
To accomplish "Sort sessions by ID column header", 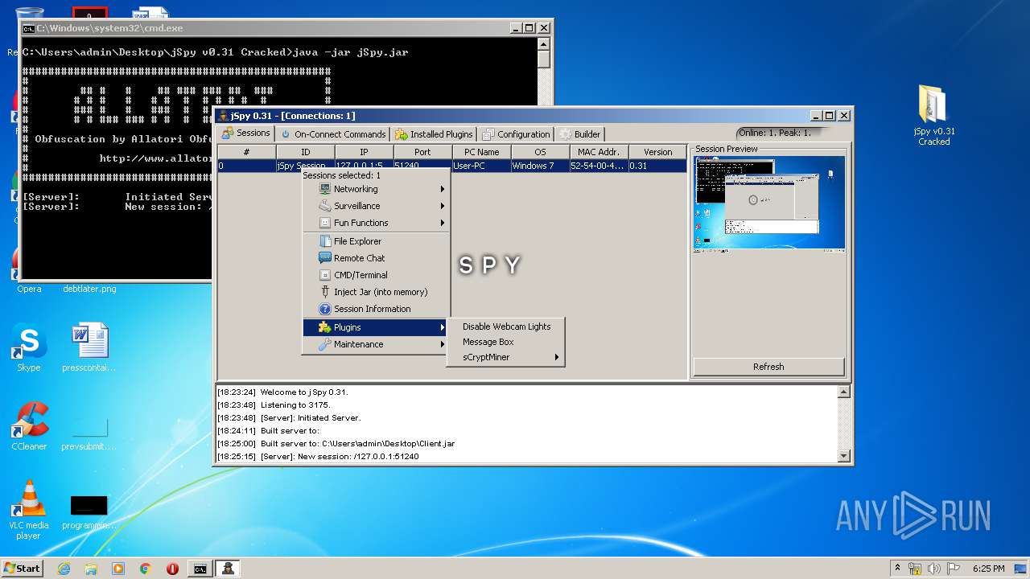I will (x=306, y=152).
